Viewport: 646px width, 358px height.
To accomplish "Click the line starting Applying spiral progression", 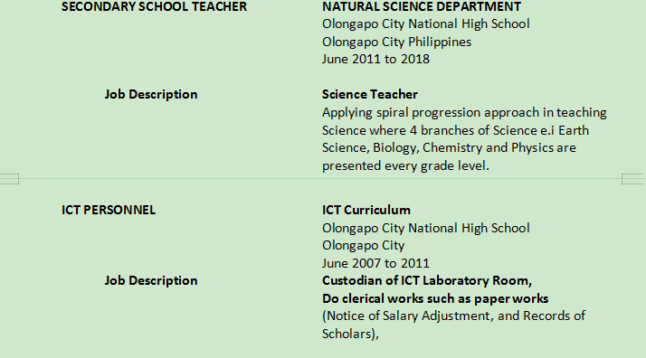I will pos(464,112).
